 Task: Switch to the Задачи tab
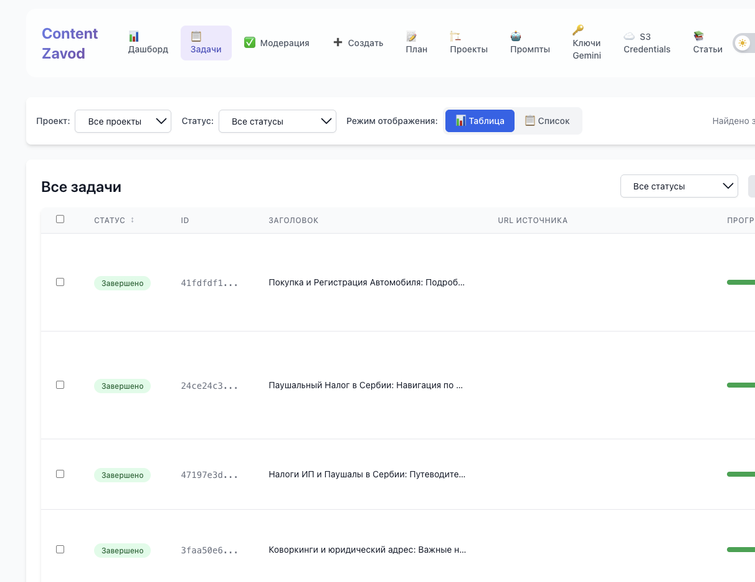(206, 43)
